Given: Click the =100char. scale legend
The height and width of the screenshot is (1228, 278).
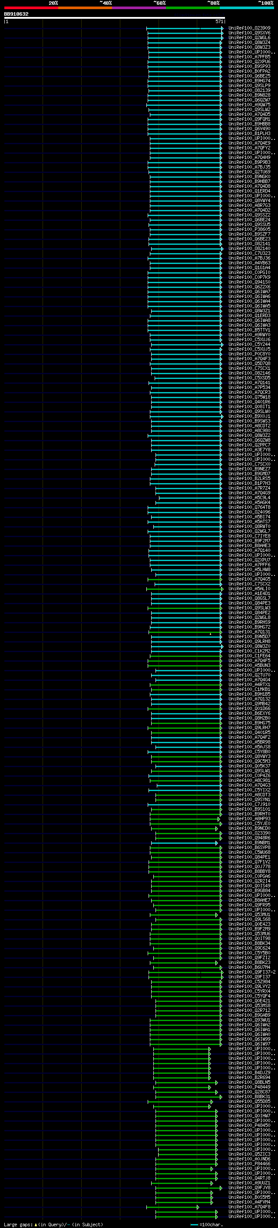Looking at the screenshot, I should [207, 1225].
